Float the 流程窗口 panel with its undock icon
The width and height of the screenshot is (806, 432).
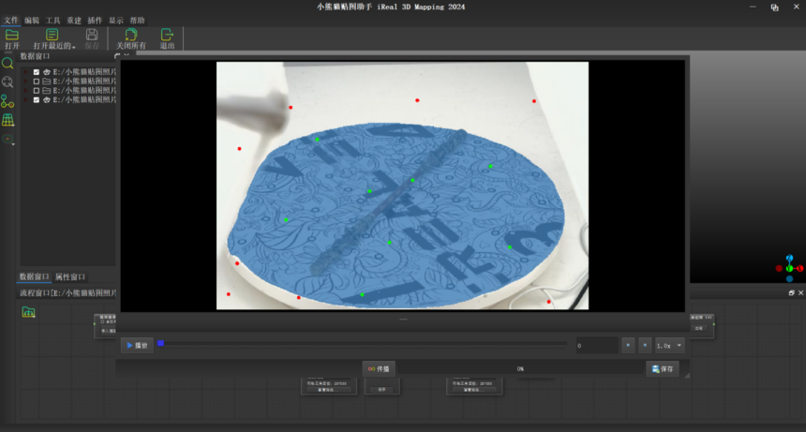pyautogui.click(x=792, y=292)
